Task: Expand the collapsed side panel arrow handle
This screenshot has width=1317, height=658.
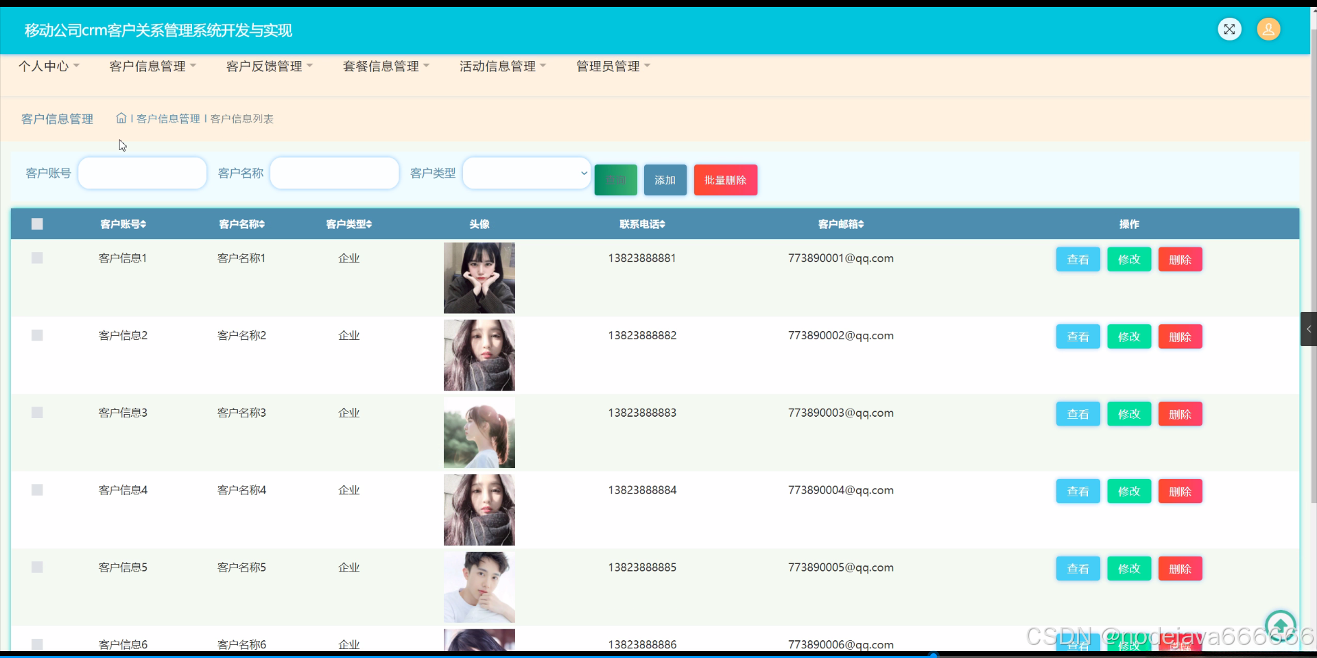Action: tap(1309, 329)
